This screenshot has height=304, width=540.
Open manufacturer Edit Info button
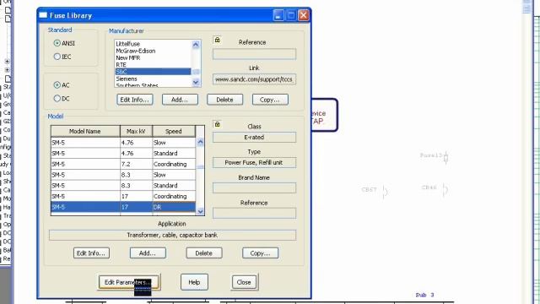tap(135, 100)
